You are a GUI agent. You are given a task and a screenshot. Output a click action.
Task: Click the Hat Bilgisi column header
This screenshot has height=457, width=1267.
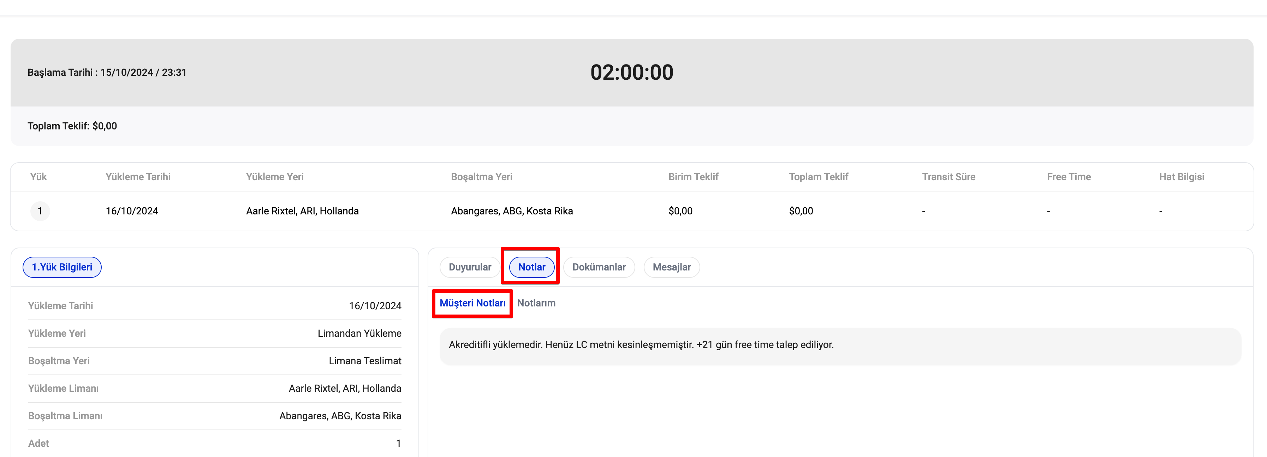click(1181, 177)
